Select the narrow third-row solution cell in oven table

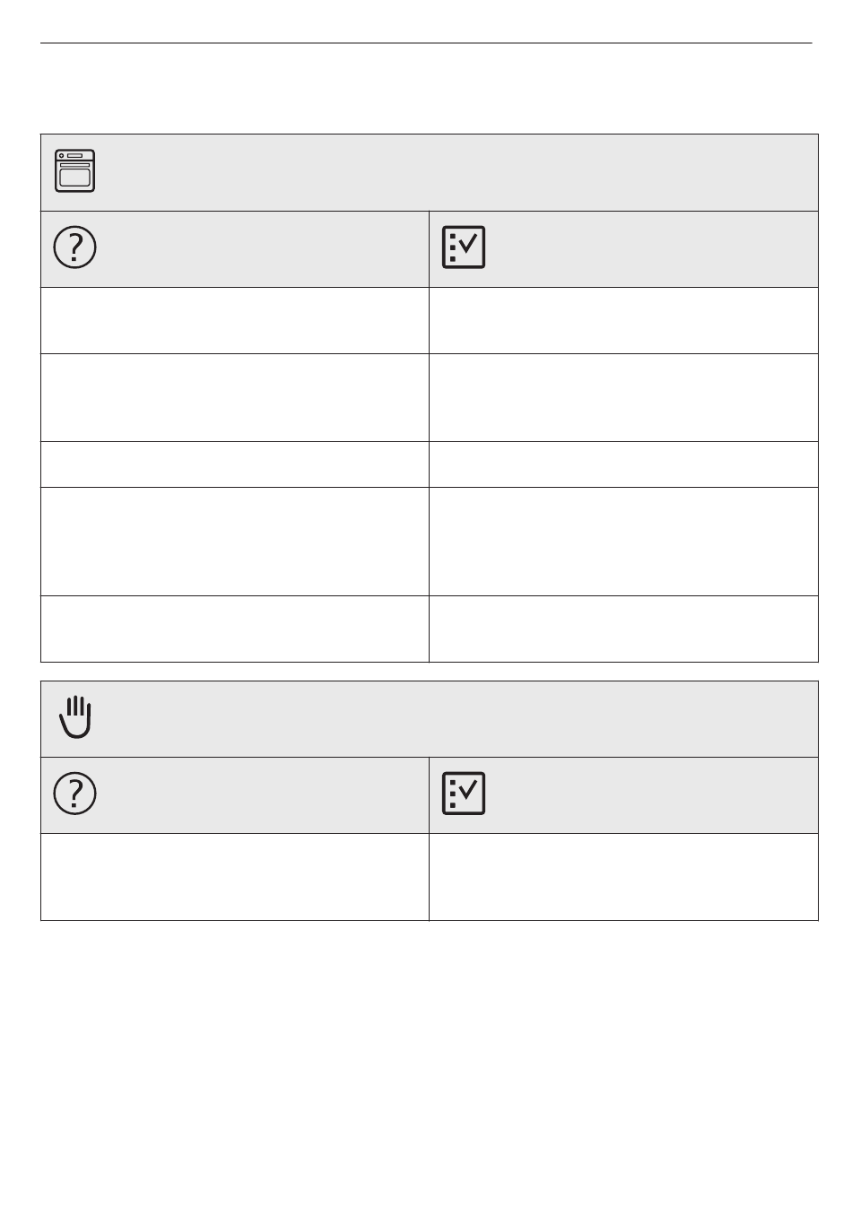pyautogui.click(x=623, y=464)
